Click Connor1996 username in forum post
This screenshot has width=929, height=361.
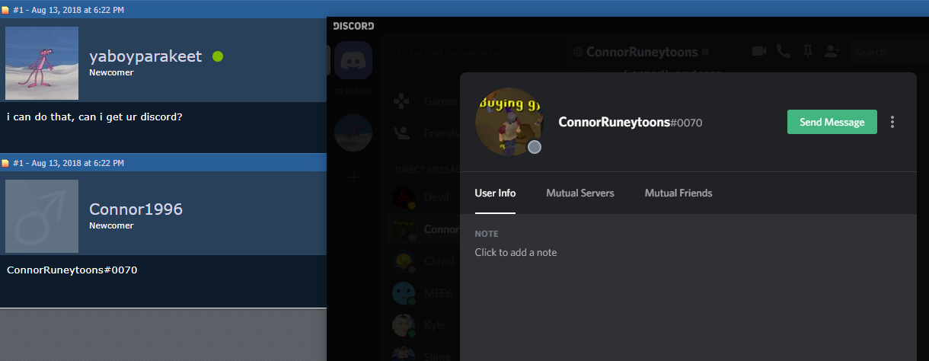[x=136, y=209]
